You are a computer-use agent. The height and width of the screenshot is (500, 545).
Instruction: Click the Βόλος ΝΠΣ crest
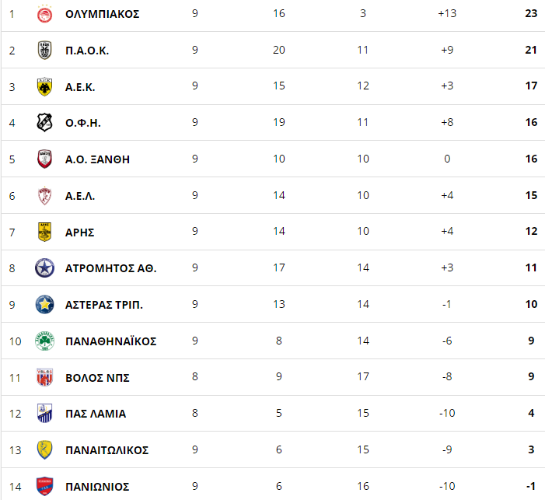(44, 377)
